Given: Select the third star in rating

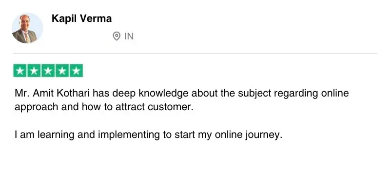Looking at the screenshot, I should 48,71.
